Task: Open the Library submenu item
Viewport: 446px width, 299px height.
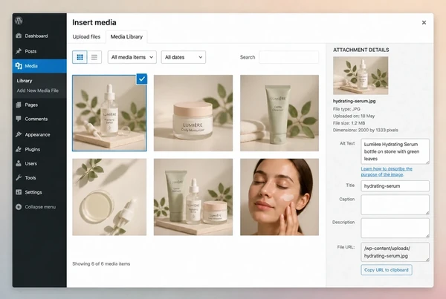Action: (25, 81)
